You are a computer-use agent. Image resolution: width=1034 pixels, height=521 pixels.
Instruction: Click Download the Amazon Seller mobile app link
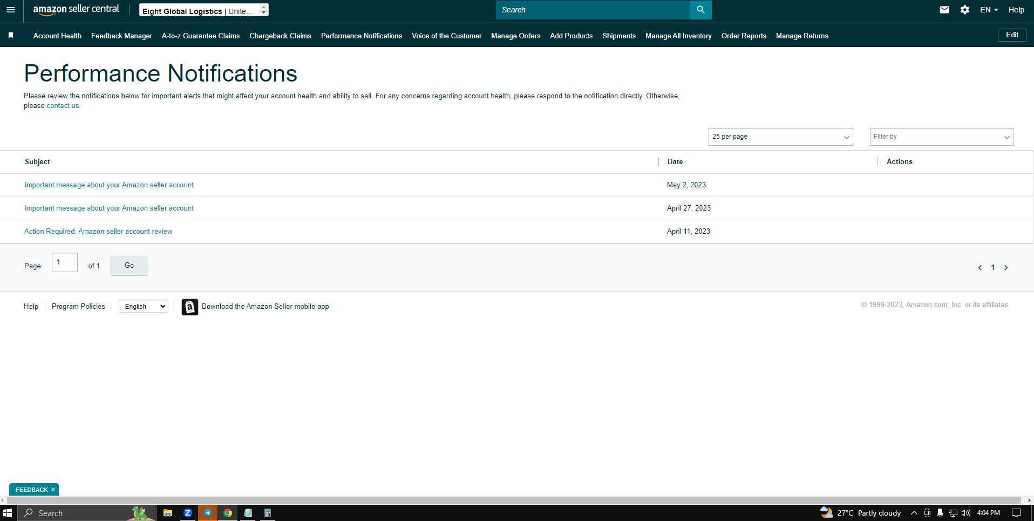click(265, 307)
